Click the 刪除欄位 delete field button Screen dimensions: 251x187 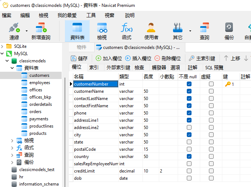(167, 58)
